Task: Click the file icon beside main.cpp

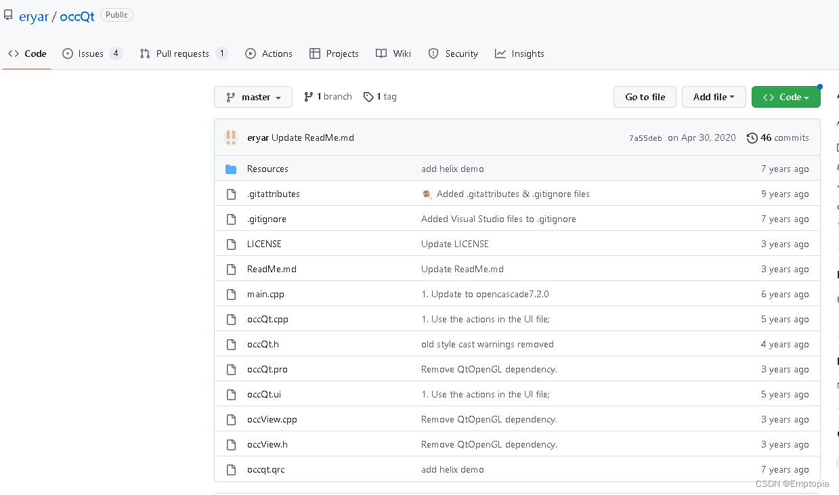Action: (231, 294)
